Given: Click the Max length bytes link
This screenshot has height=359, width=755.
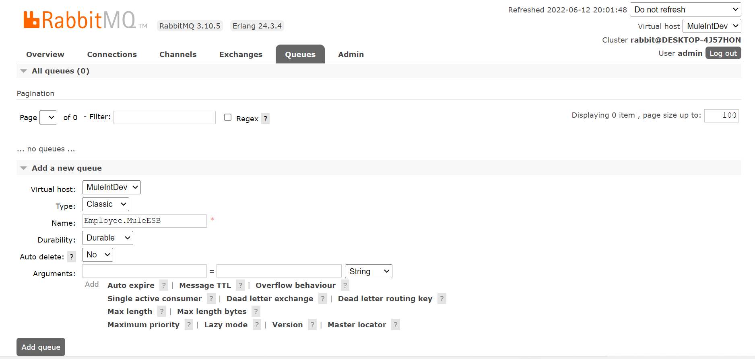Looking at the screenshot, I should [212, 311].
